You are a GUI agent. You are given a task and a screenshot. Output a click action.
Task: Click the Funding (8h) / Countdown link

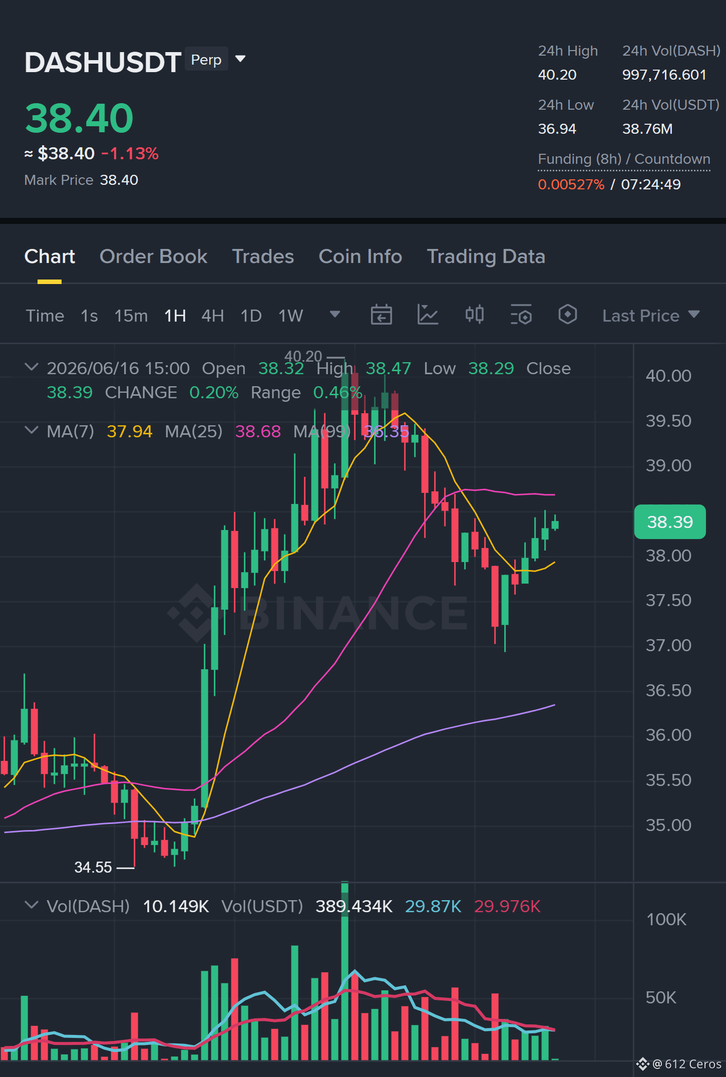coord(624,159)
